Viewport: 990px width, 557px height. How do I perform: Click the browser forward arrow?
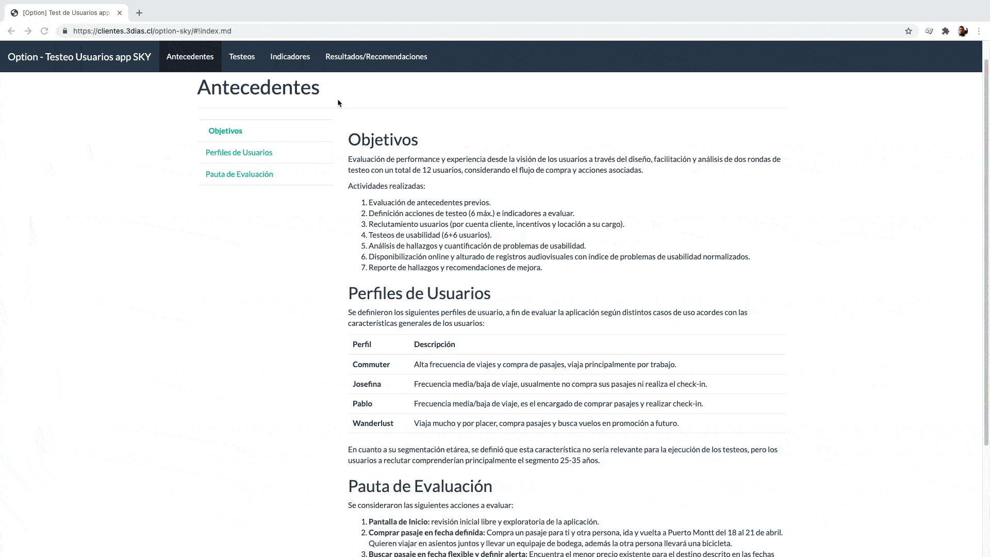tap(28, 31)
